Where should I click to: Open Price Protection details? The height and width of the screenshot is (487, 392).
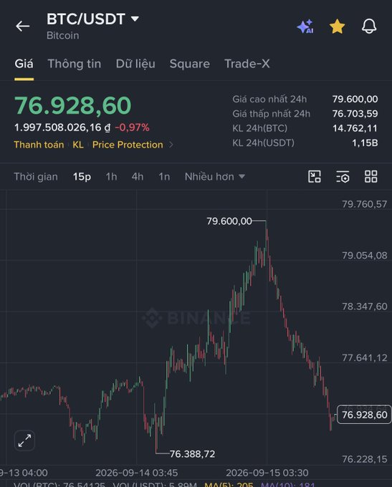pos(128,145)
